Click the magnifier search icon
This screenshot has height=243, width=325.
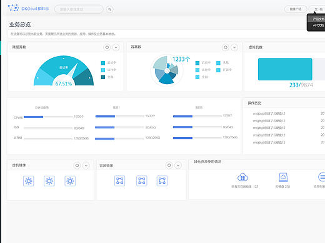(x=109, y=9)
